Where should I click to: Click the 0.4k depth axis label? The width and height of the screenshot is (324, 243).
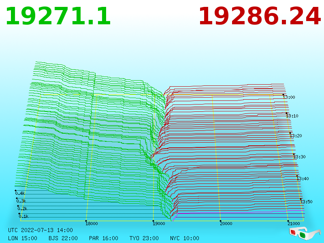point(20,194)
